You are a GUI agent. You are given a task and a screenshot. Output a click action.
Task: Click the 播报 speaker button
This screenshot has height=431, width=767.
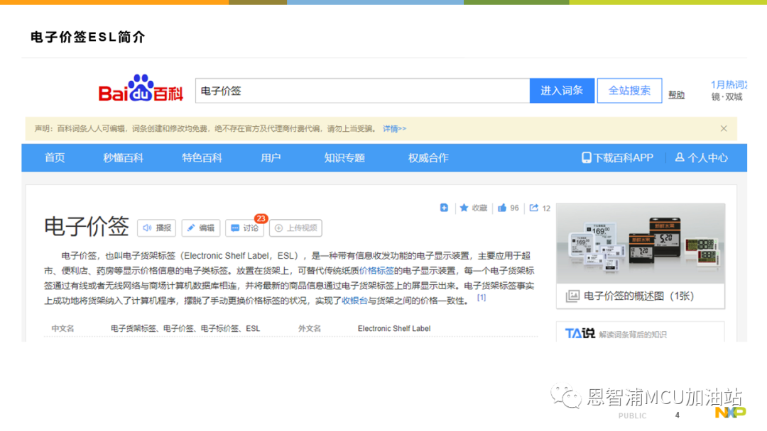[x=156, y=228]
